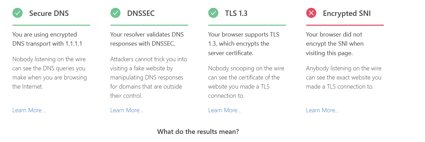Follow the Learn More link for TLS 1.3
The width and height of the screenshot is (425, 142).
225,110
